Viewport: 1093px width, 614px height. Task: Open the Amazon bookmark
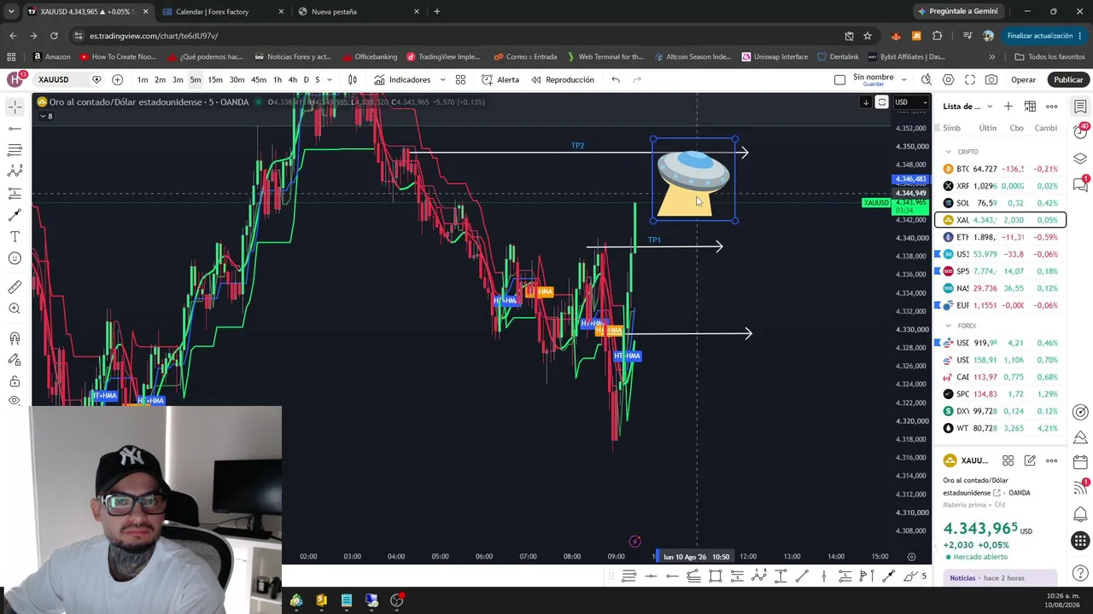(x=51, y=57)
